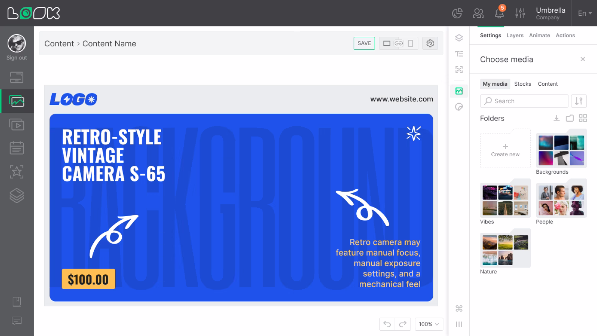The image size is (597, 336).
Task: Open the stacked layers icon in left sidebar
Action: [x=17, y=196]
